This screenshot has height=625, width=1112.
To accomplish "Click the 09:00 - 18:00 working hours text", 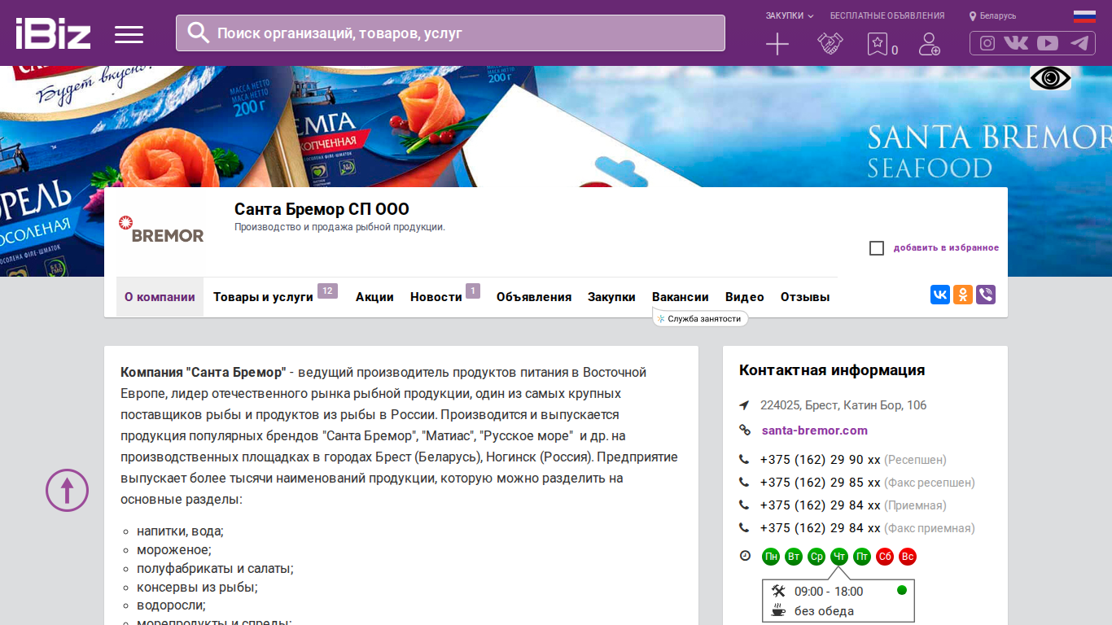I will [829, 592].
